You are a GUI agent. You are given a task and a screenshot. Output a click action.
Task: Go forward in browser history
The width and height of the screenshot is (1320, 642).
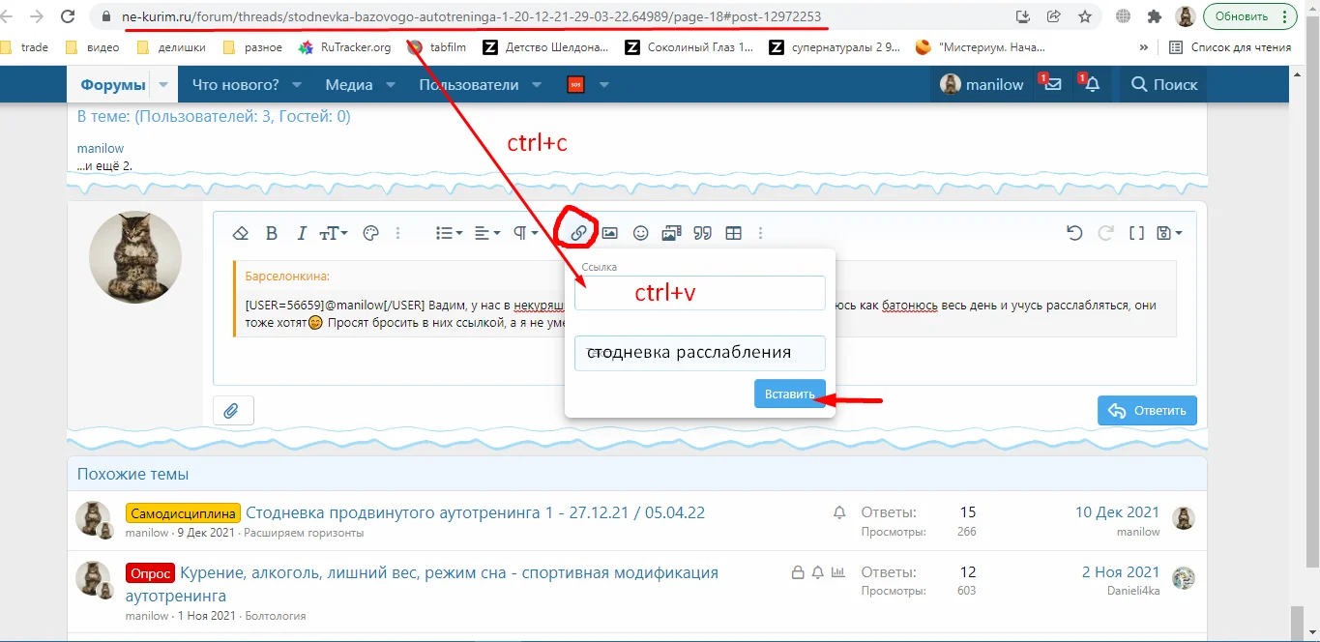click(x=37, y=16)
